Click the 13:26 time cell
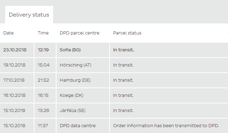The image size is (228, 133). pos(45,111)
